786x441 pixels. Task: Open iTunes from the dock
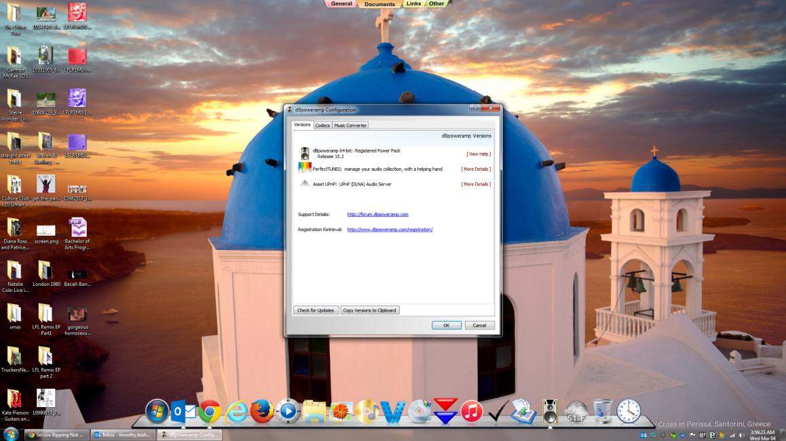click(471, 411)
